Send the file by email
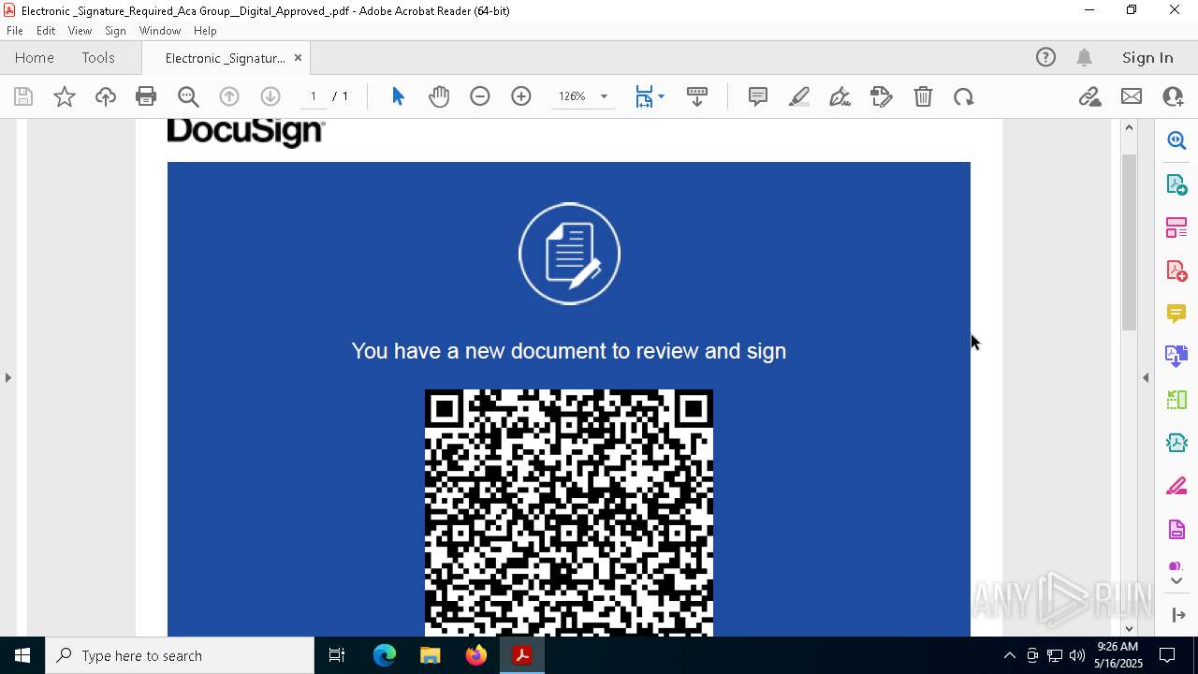The image size is (1198, 674). click(1132, 96)
